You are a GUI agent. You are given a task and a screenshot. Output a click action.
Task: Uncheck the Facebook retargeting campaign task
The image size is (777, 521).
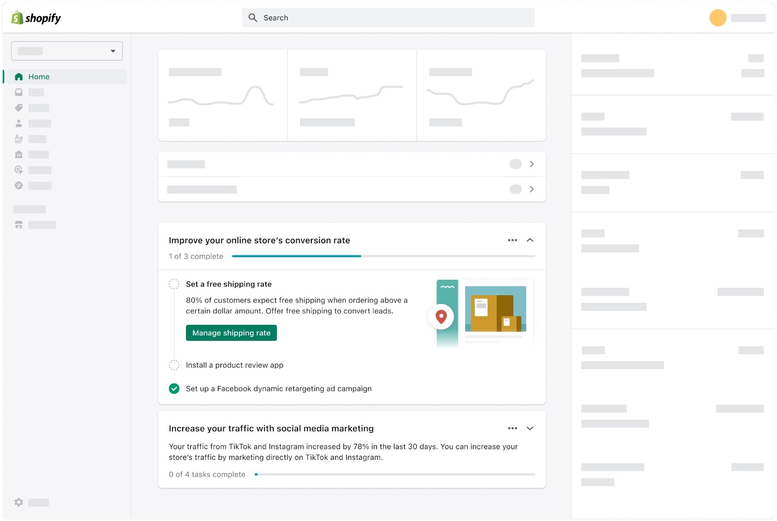point(174,388)
